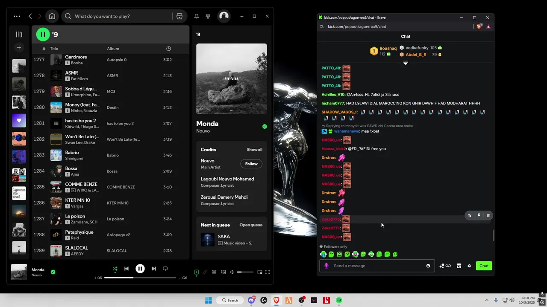Show lyrics microphone icon

click(205, 272)
